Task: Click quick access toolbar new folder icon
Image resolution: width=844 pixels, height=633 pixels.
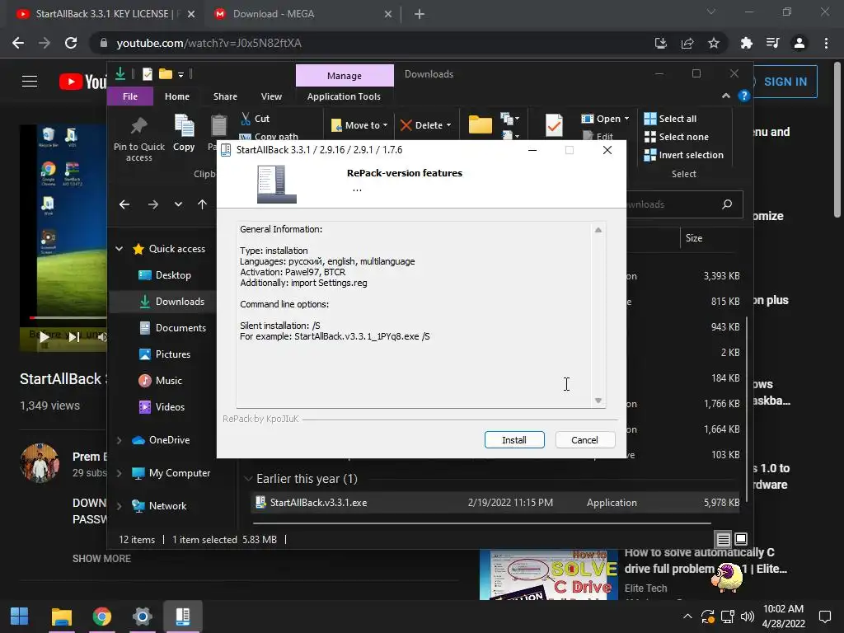Action: 165,74
